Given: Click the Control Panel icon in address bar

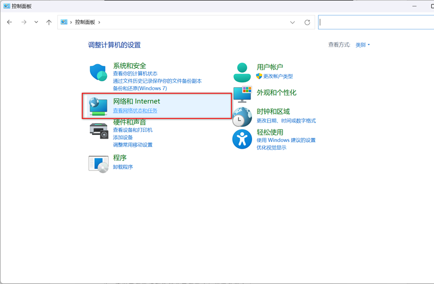Looking at the screenshot, I should point(64,22).
